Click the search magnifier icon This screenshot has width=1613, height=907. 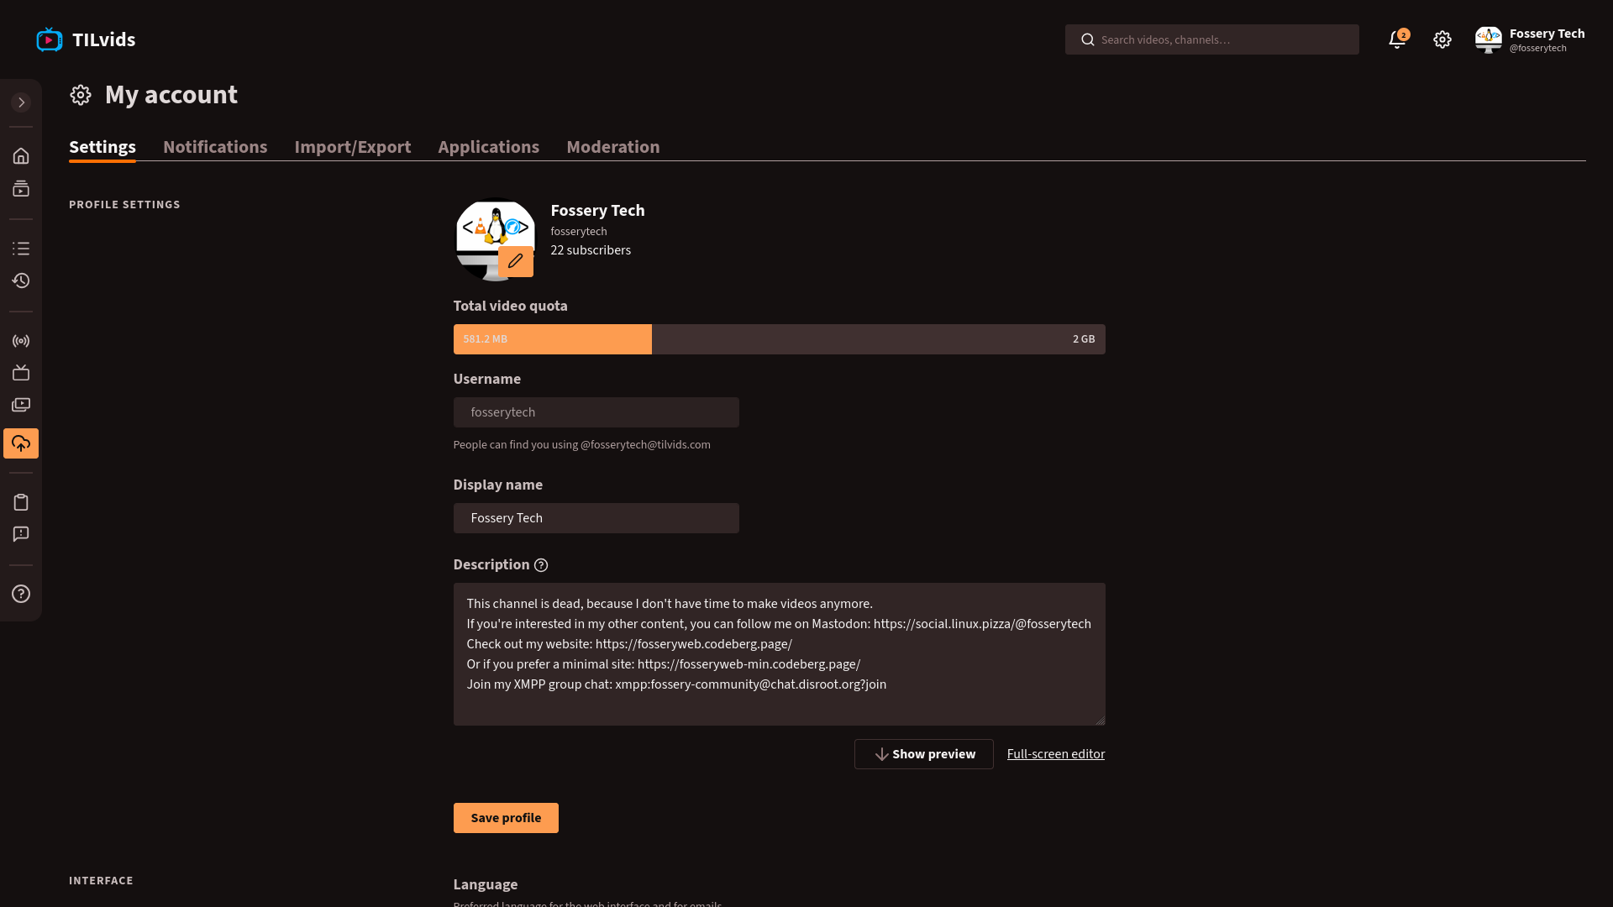pyautogui.click(x=1088, y=39)
